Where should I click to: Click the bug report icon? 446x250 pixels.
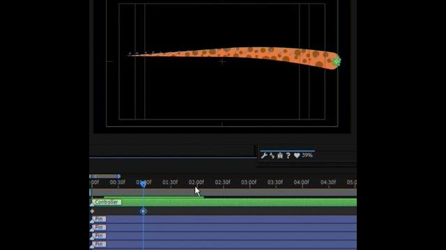point(280,156)
